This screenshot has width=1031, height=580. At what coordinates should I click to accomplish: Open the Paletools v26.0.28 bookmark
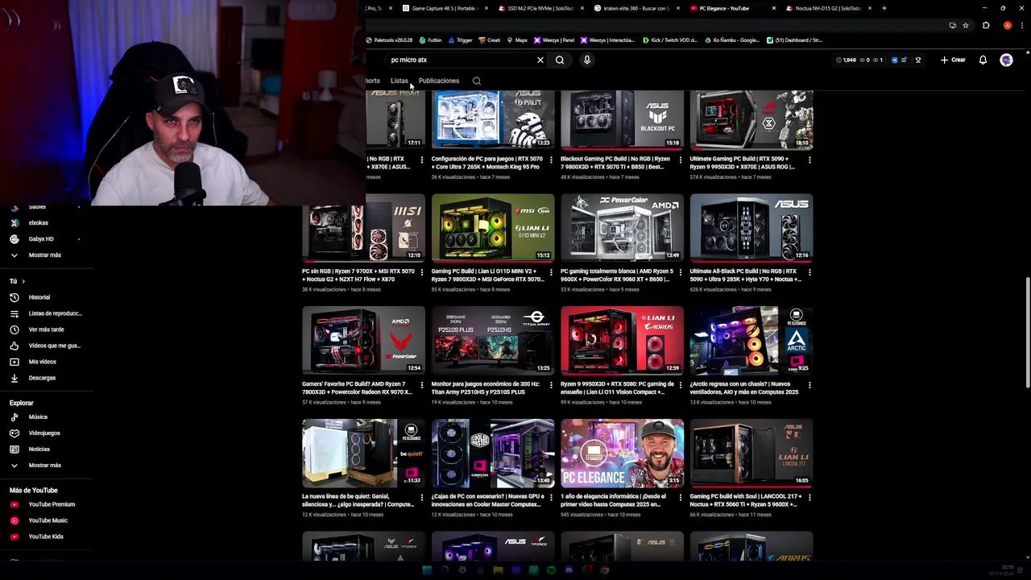pyautogui.click(x=389, y=40)
